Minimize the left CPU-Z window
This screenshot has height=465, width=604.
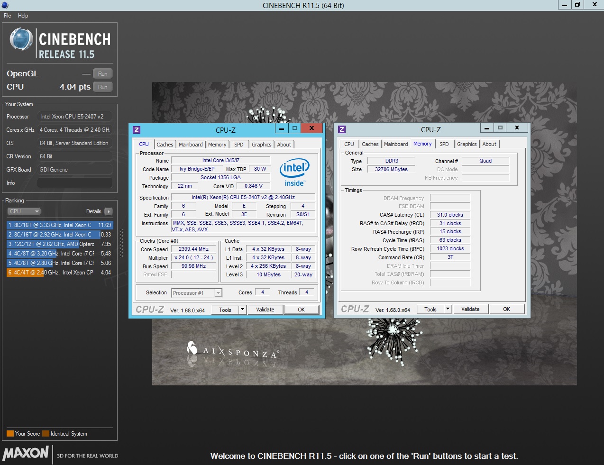tap(282, 128)
